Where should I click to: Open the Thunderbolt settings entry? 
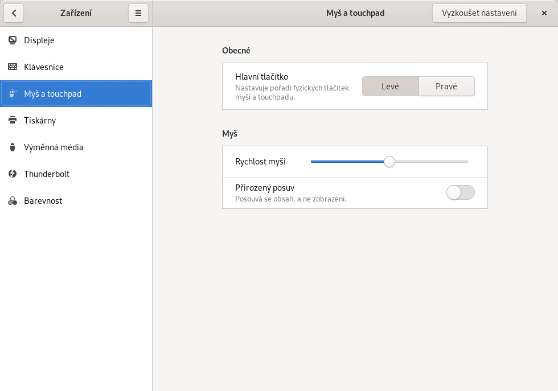[47, 174]
